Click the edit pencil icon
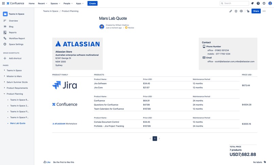This screenshot has height=165, width=274. click(231, 11)
